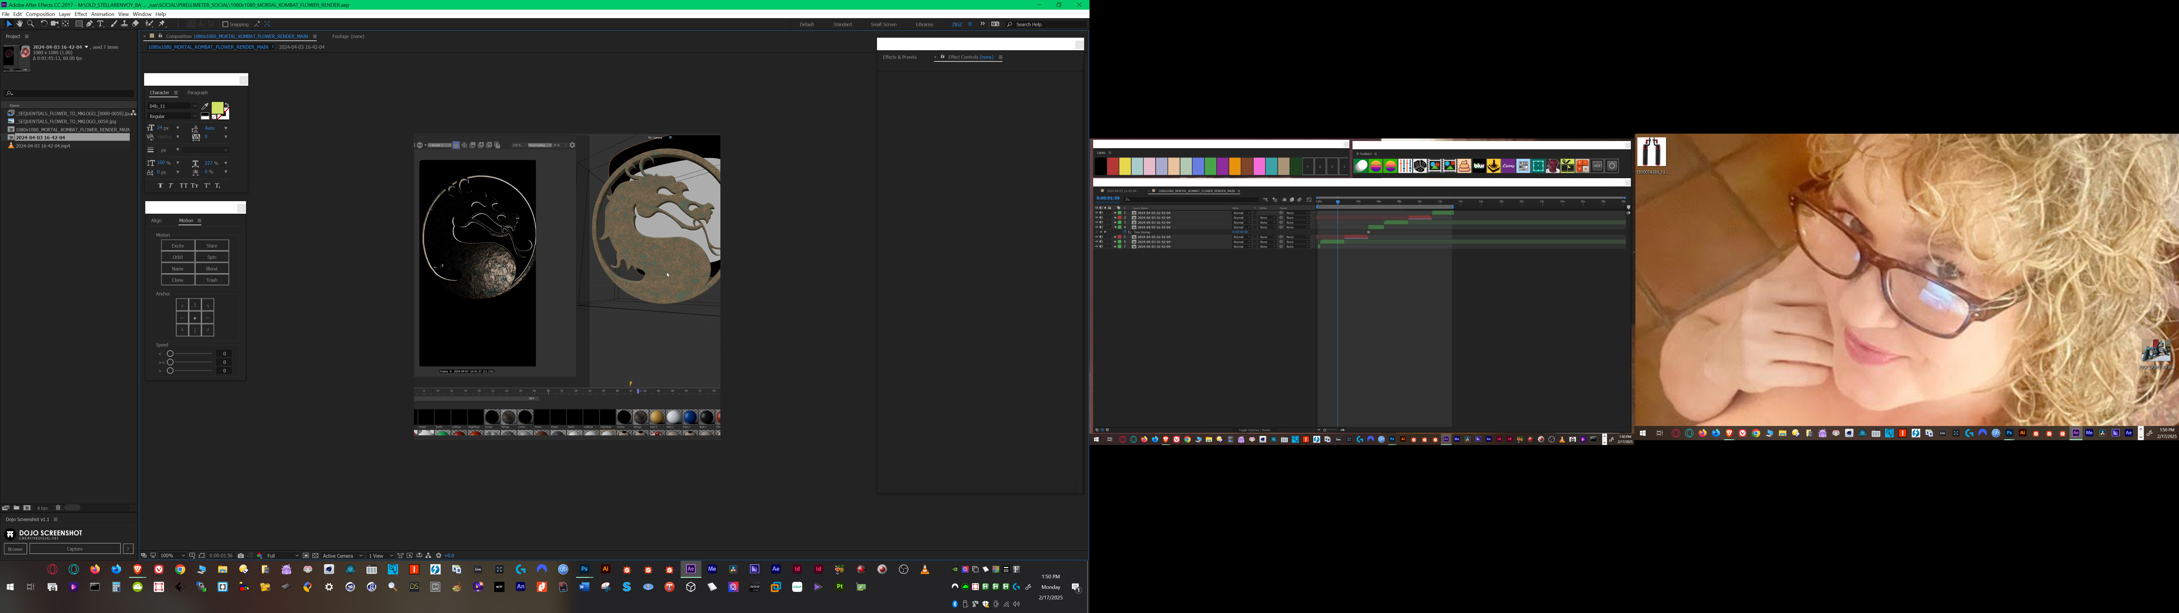This screenshot has width=2179, height=613.
Task: Select the Brush tool
Action: tap(114, 24)
